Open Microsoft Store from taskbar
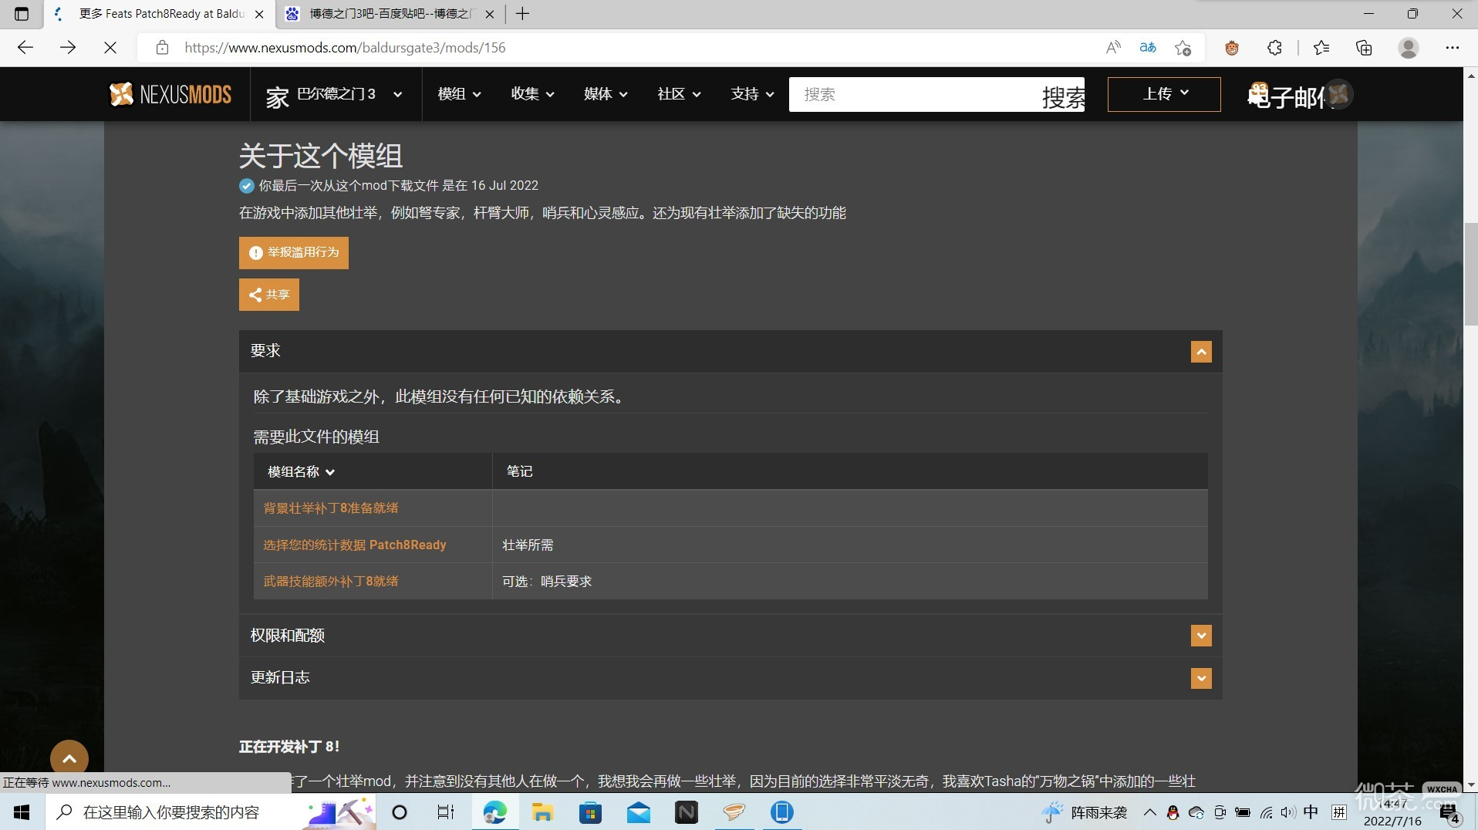This screenshot has width=1478, height=830. (x=590, y=812)
